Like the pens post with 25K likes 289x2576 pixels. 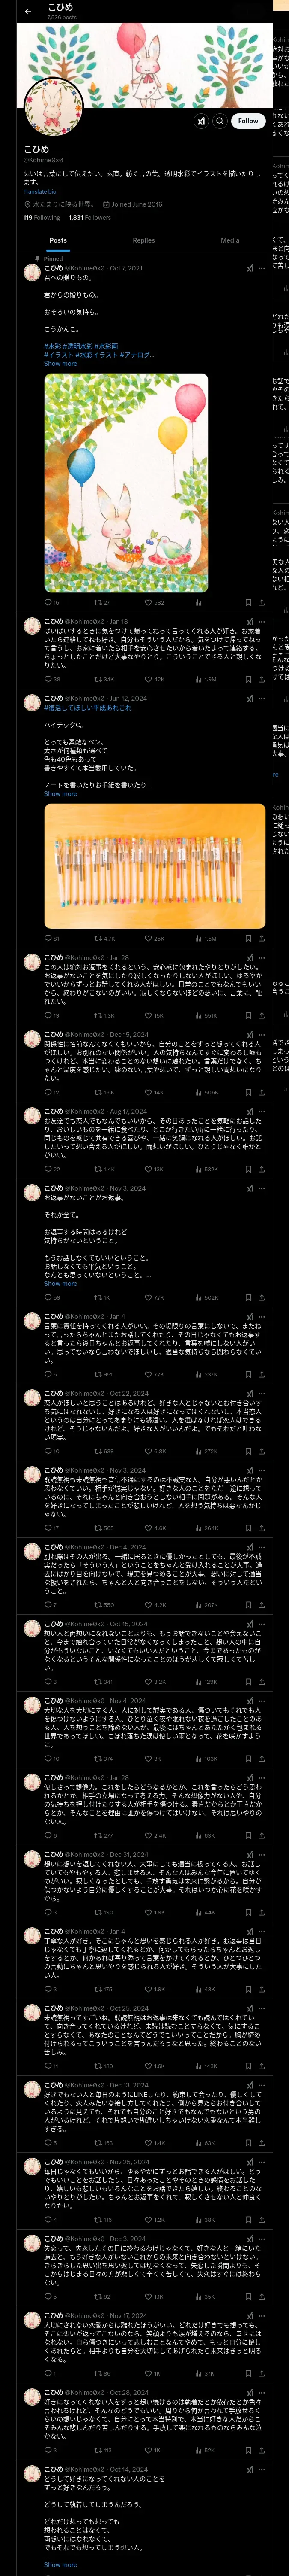tap(153, 938)
